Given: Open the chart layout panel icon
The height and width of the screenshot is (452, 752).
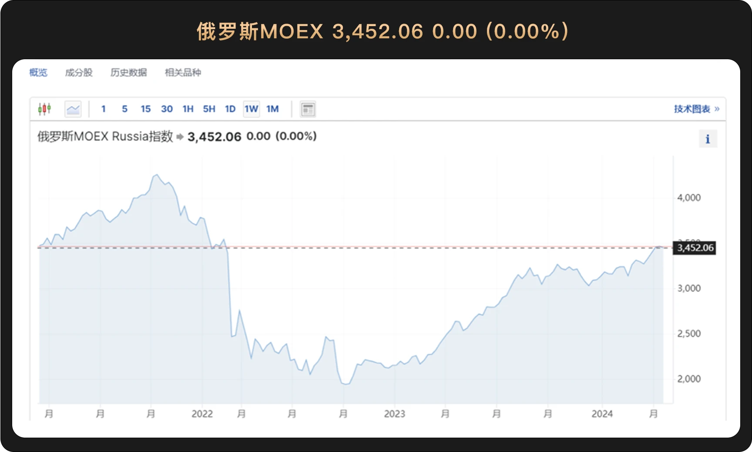Looking at the screenshot, I should point(308,109).
